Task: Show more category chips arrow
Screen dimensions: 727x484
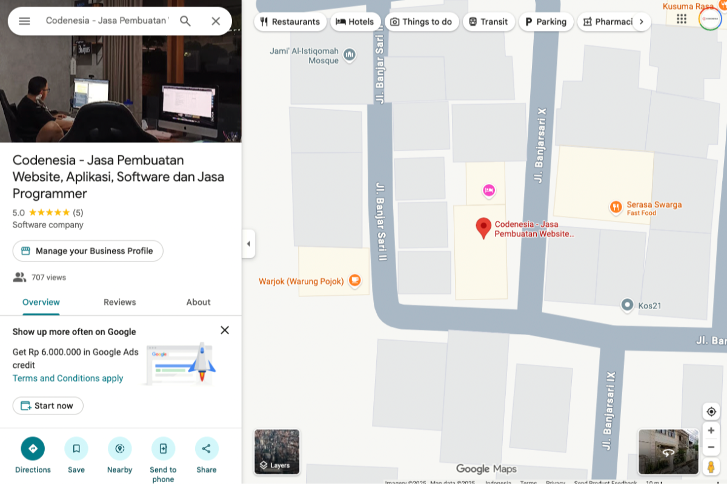Action: (x=642, y=22)
